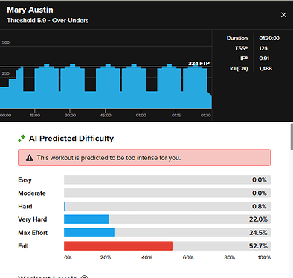The height and width of the screenshot is (278, 293).
Task: Click the 'too intense for you' warning banner
Action: coord(144,158)
